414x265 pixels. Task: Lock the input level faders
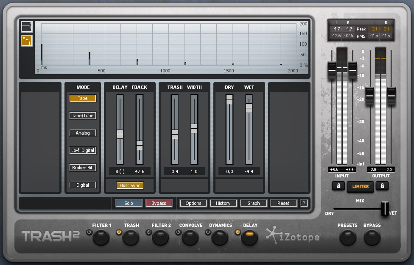coord(338,187)
